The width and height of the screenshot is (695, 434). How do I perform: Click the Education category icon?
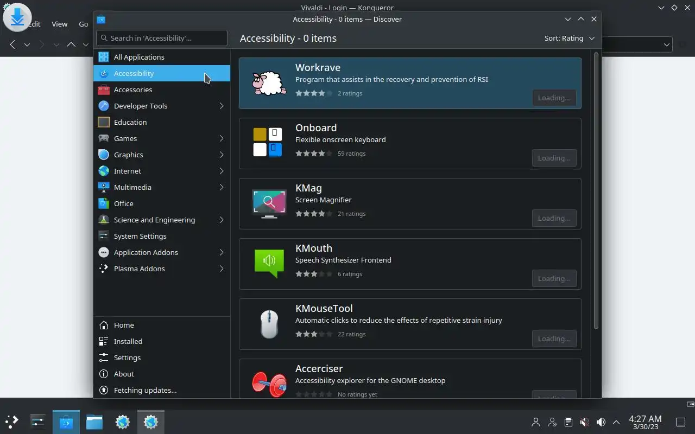pyautogui.click(x=104, y=122)
